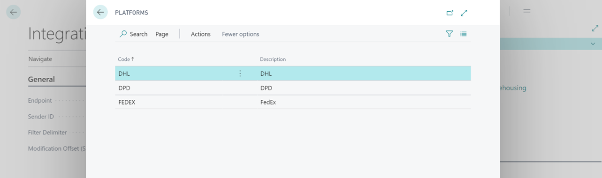Open the Actions menu
The width and height of the screenshot is (602, 178).
[201, 34]
